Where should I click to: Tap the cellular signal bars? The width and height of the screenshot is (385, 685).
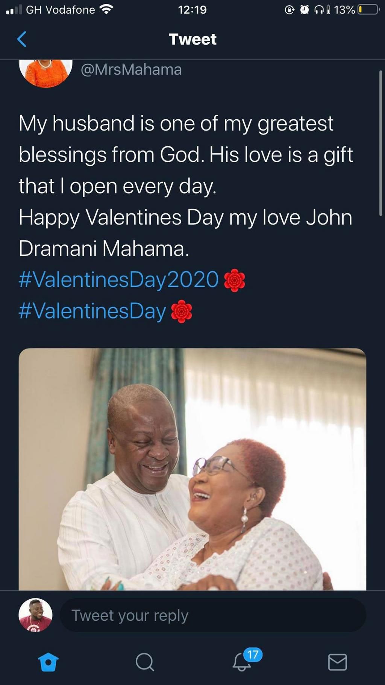(x=14, y=10)
